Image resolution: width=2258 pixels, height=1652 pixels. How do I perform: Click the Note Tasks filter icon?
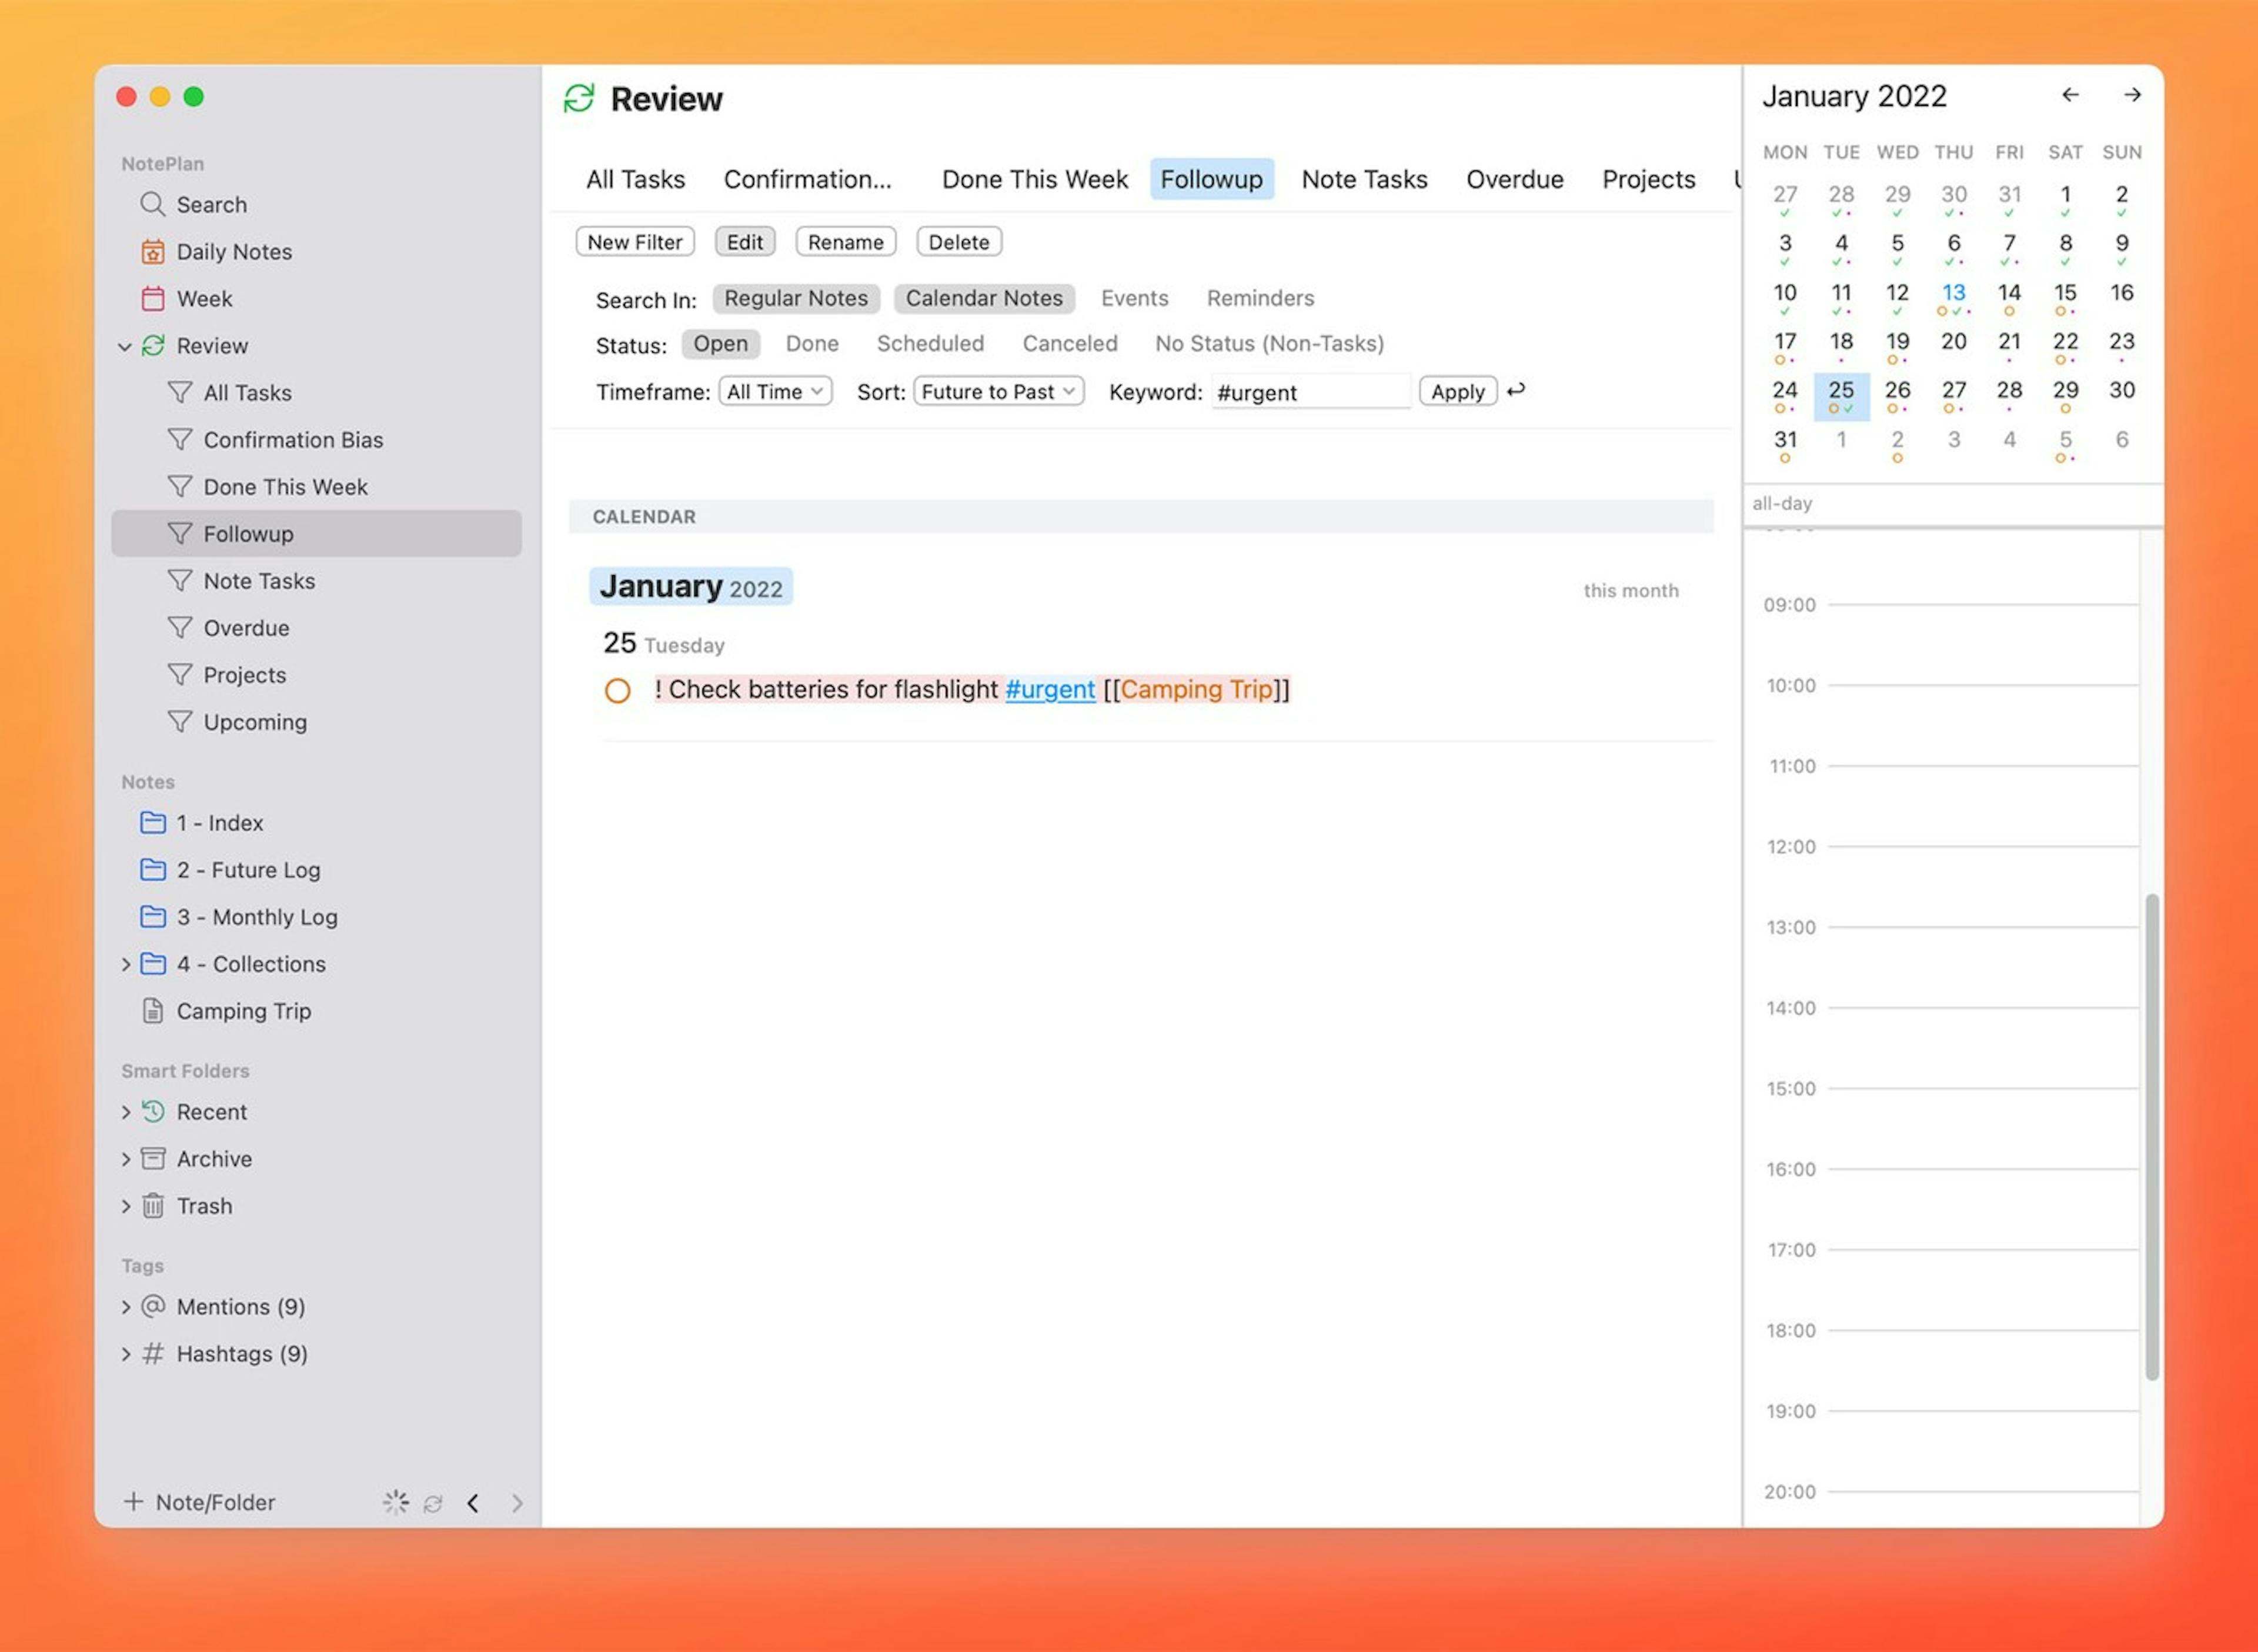click(180, 580)
